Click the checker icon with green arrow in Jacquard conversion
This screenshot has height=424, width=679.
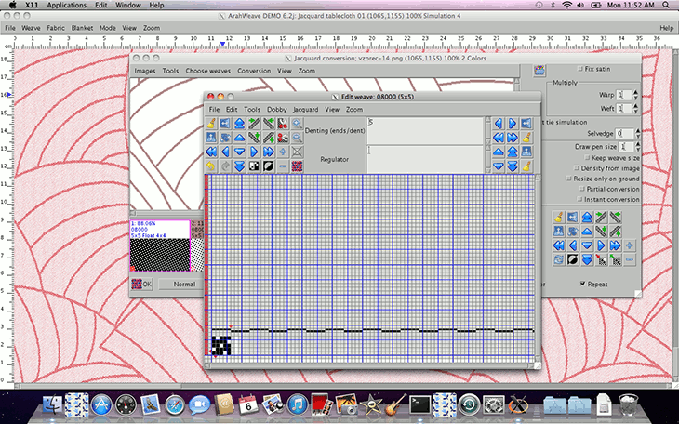point(616,259)
